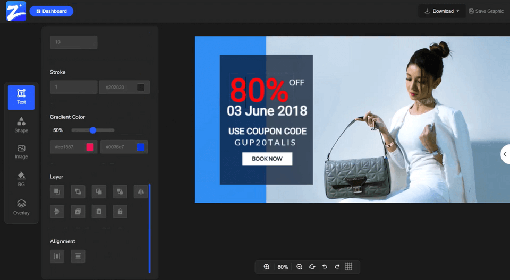Select the GUP20TALIS coupon text

point(265,143)
